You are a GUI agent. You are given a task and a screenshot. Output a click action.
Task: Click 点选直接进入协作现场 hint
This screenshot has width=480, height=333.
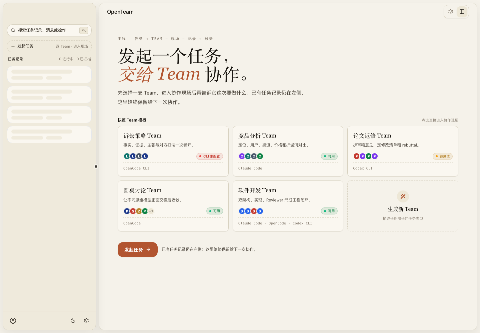[440, 120]
